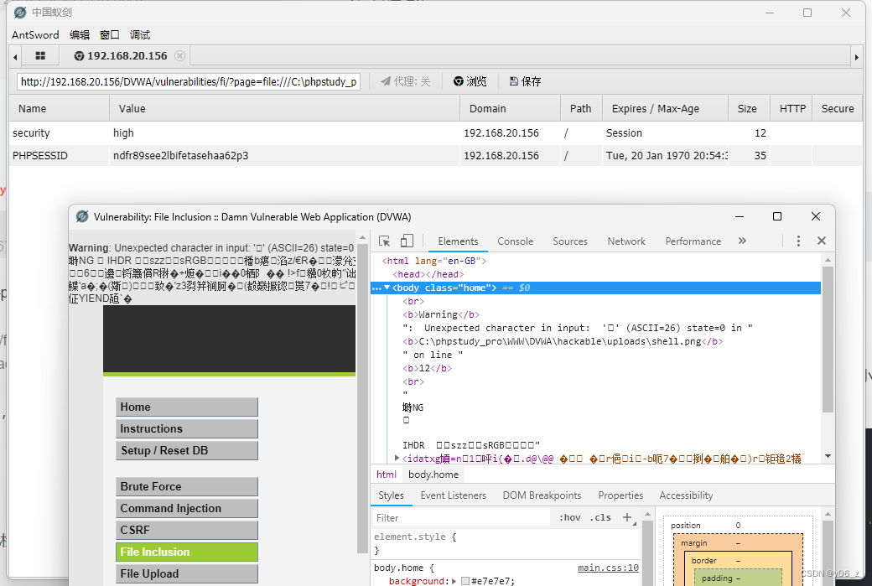This screenshot has width=872, height=586.
Task: Open the Event Listeners sidebar tab
Action: 454,495
